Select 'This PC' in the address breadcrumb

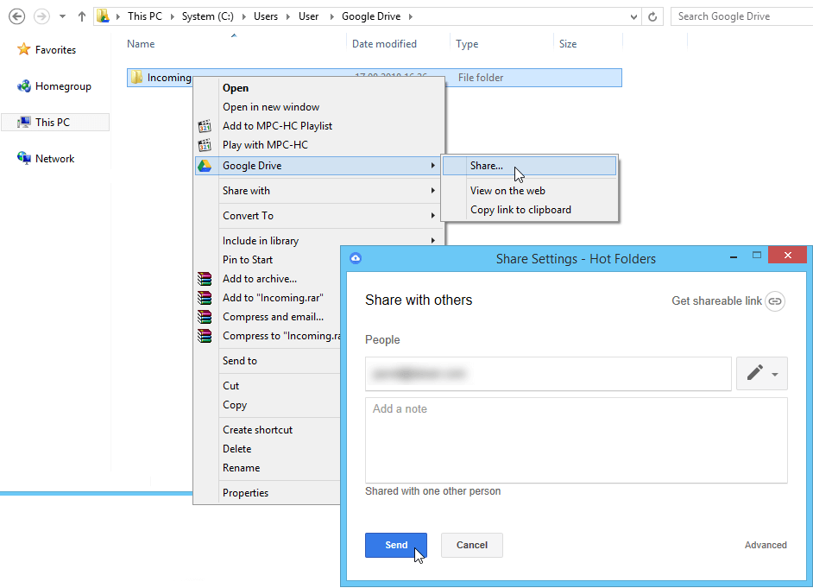click(145, 16)
